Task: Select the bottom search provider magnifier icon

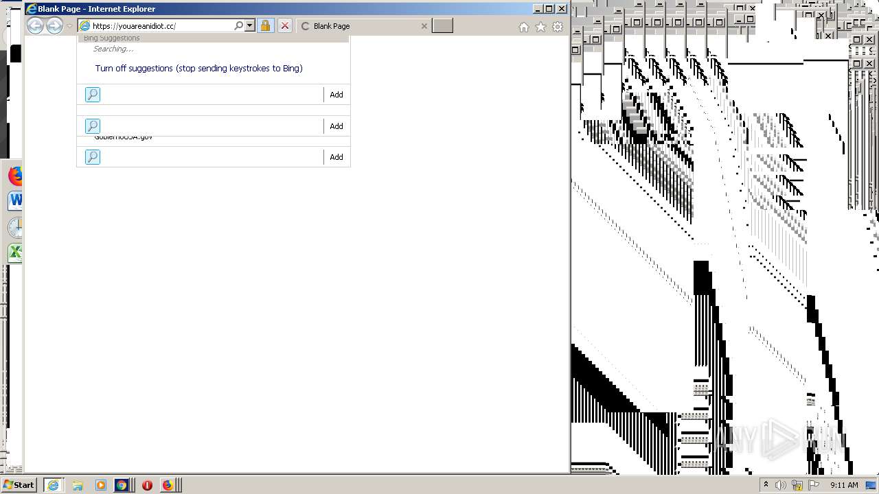Action: point(92,157)
